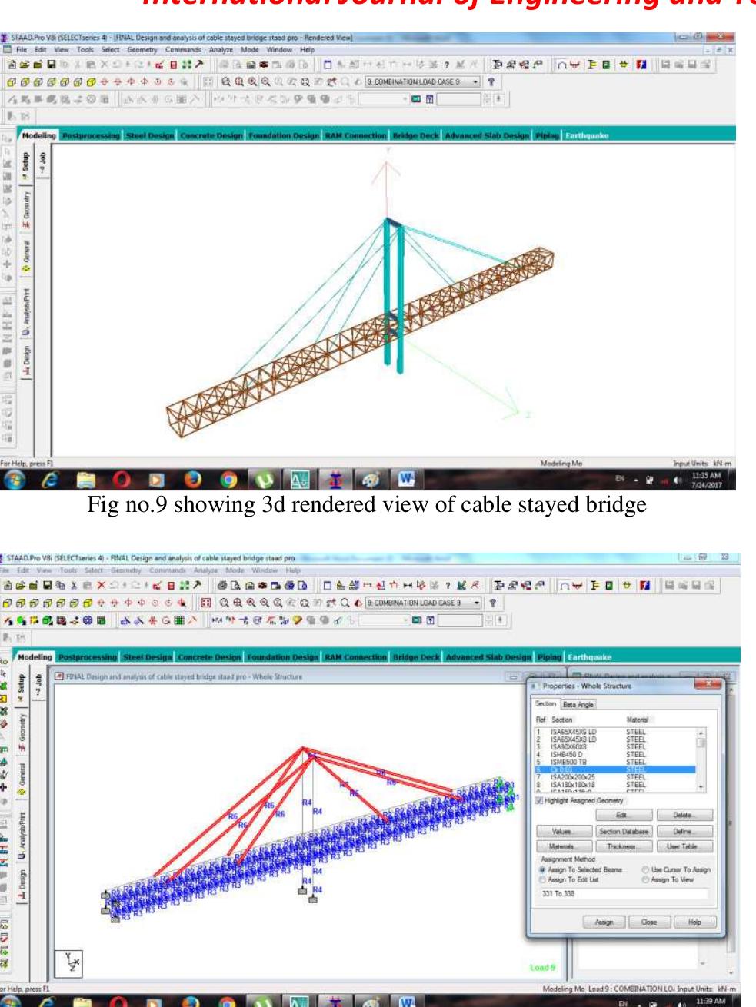Click question-mark help icon beside upper load combo
The image size is (756, 1007).
[x=491, y=81]
